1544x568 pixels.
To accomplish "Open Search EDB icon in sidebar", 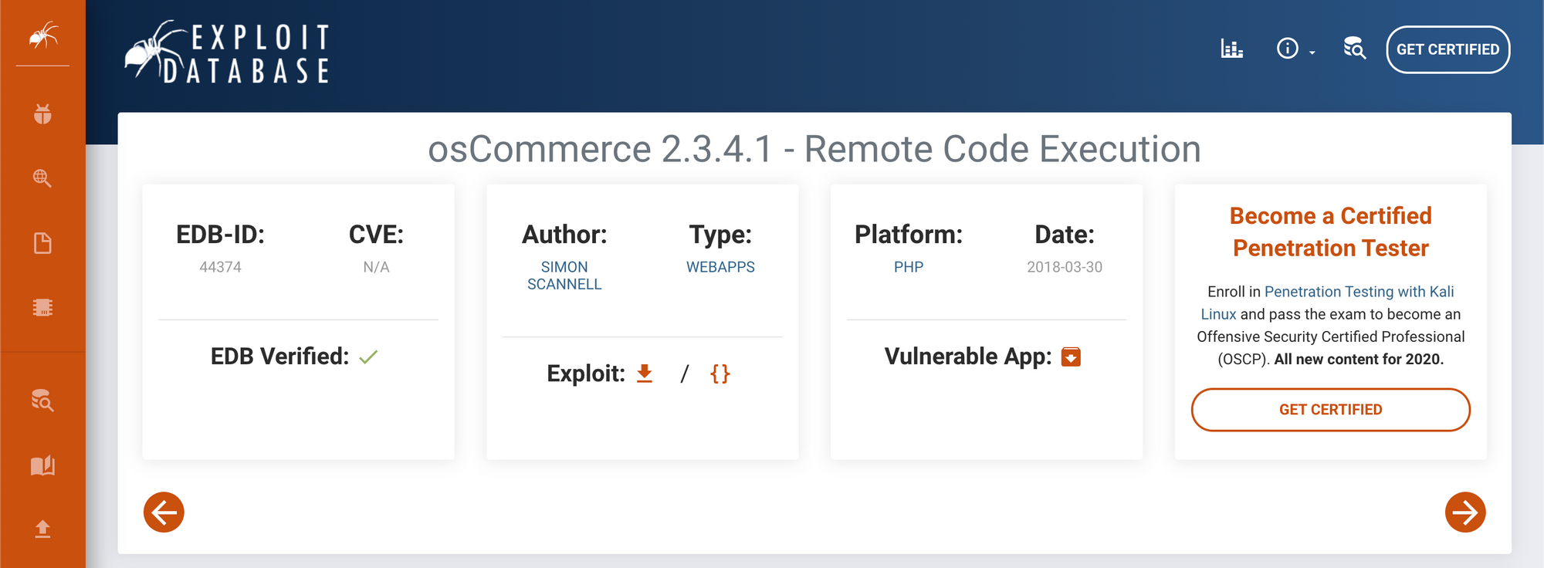I will click(43, 401).
